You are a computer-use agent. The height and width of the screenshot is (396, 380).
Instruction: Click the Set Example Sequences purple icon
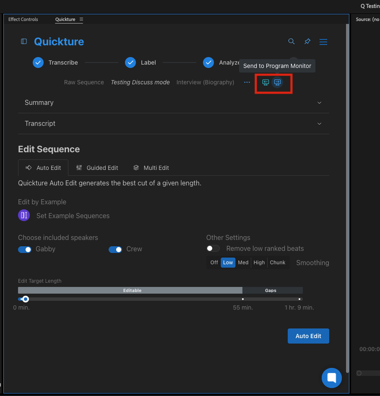(24, 215)
